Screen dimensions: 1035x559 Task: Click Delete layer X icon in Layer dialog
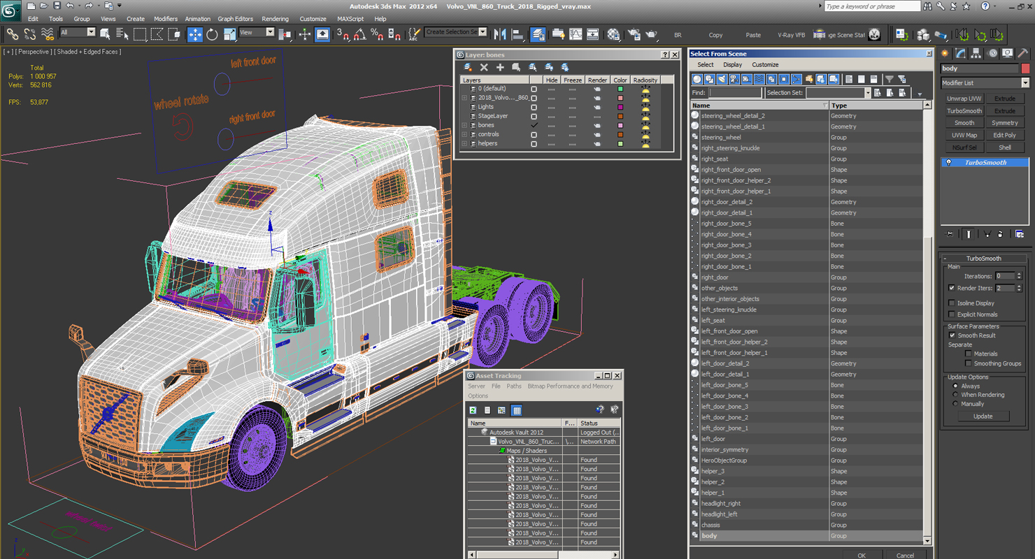click(484, 67)
